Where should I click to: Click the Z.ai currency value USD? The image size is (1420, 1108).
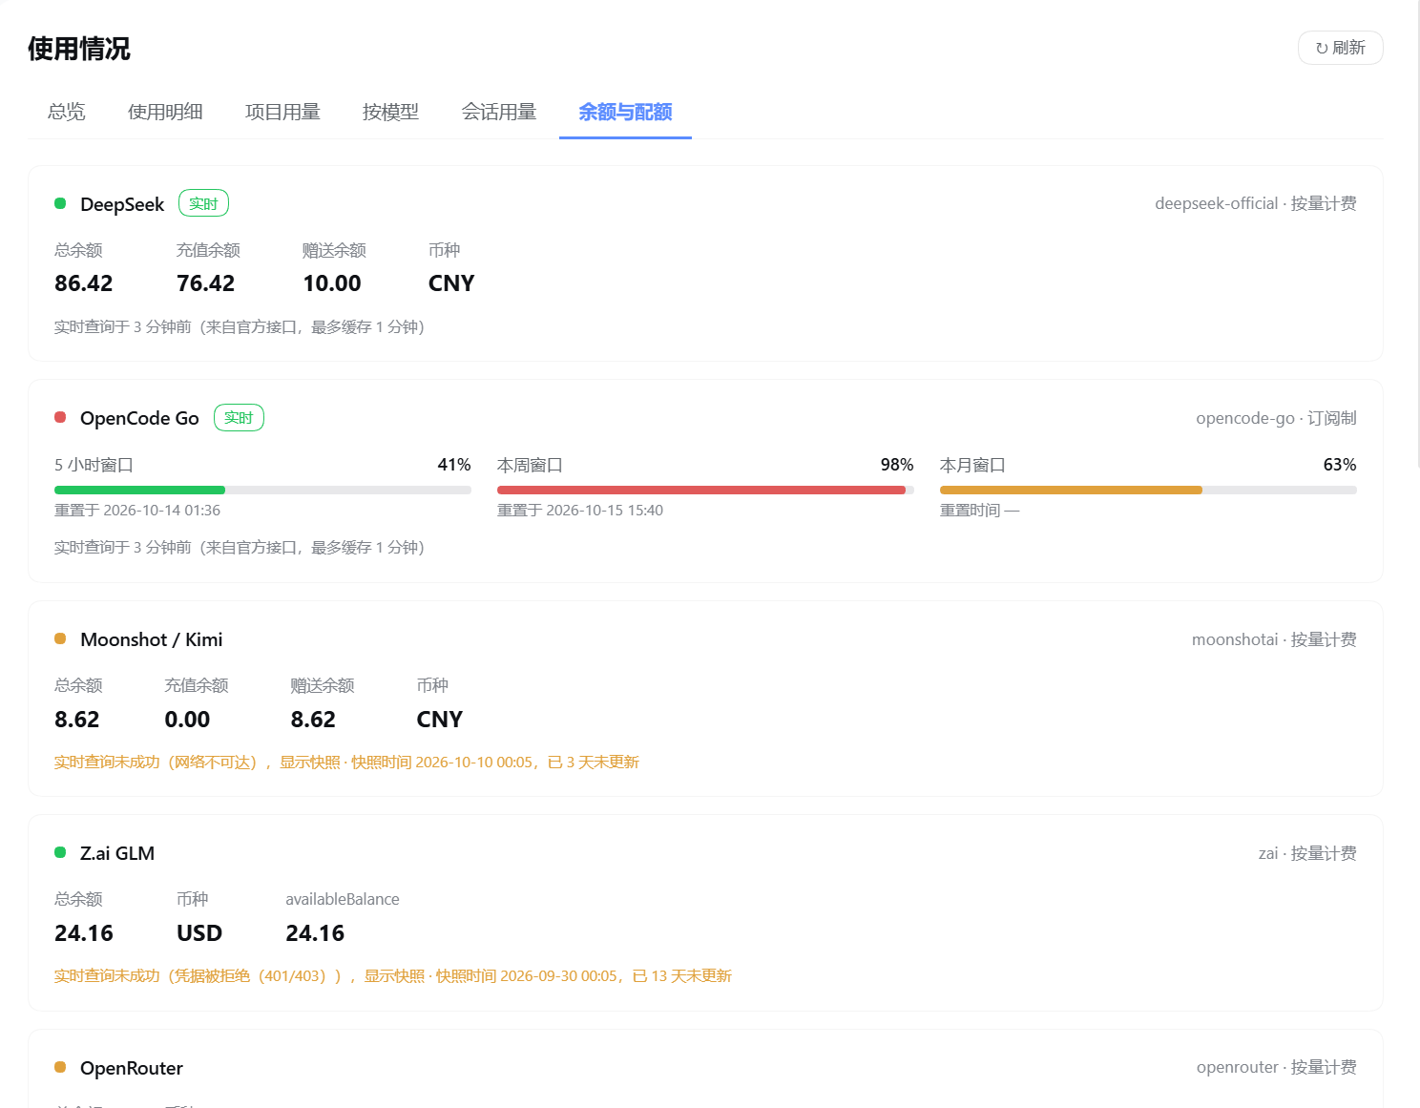(x=199, y=933)
